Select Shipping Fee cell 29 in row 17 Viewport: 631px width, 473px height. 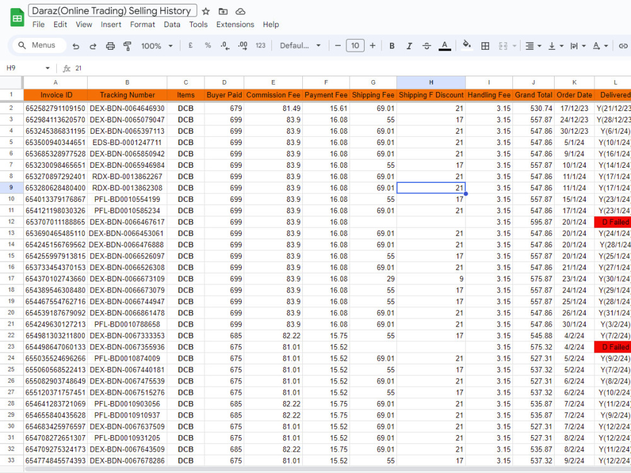tap(373, 279)
